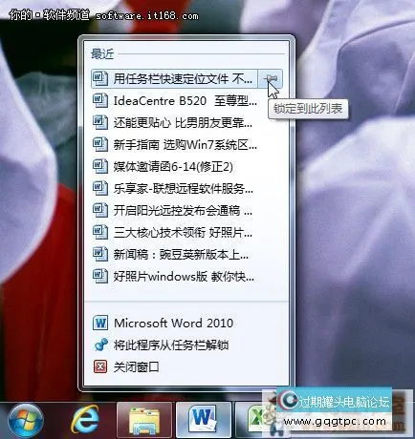Click Word document icon beside 用任务栏快速定位文件
Viewport: 415px width, 439px height.
click(100, 78)
